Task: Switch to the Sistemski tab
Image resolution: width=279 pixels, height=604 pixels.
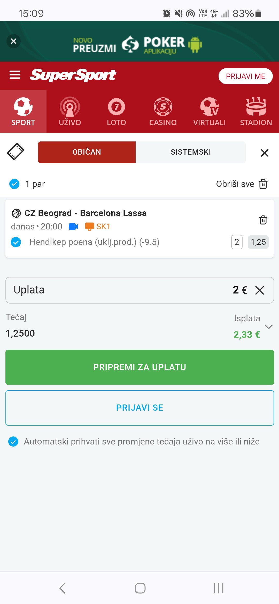Action: tap(191, 152)
